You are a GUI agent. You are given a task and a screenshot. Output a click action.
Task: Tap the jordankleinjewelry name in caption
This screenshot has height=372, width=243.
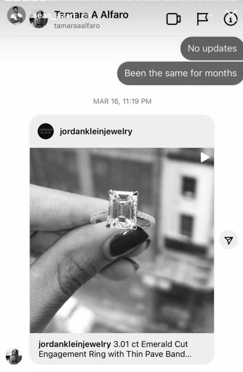point(75,344)
